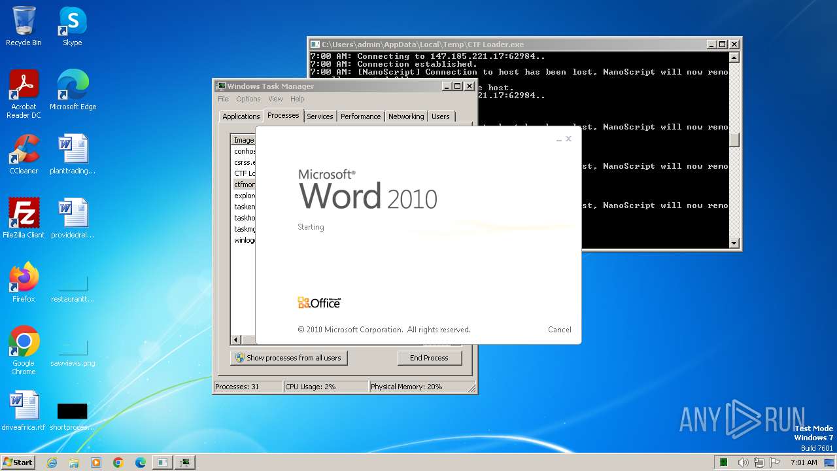Screen dimensions: 837x471
Task: Select the winlogon process row
Action: [244, 240]
